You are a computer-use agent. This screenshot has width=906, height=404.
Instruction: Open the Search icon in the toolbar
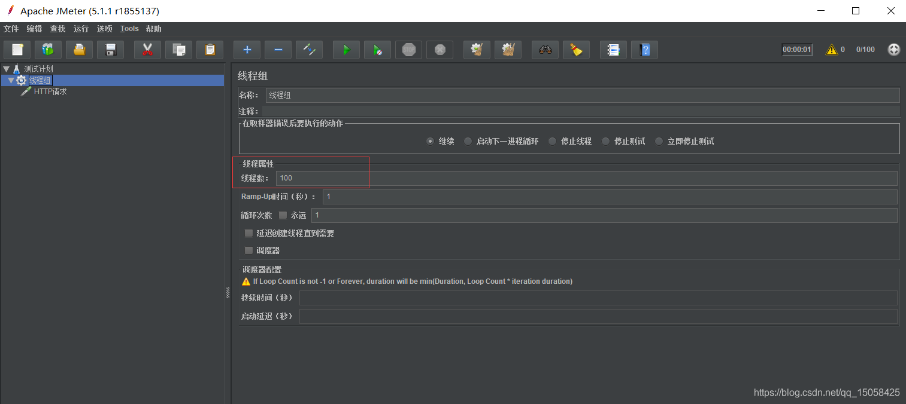[x=545, y=50]
